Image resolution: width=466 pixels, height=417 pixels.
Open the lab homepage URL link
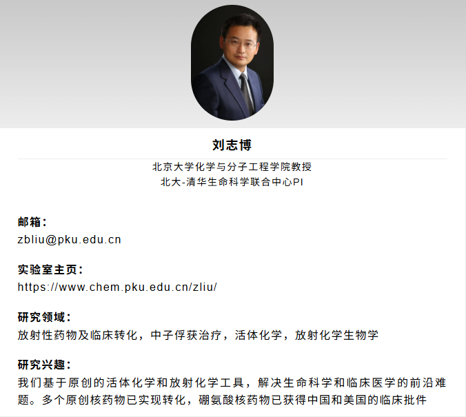117,287
